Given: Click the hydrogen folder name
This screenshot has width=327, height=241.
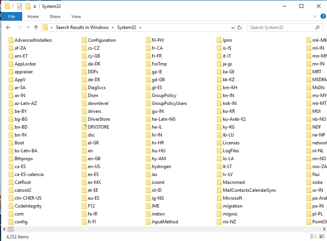Looking at the screenshot, I should pyautogui.click(x=161, y=167).
